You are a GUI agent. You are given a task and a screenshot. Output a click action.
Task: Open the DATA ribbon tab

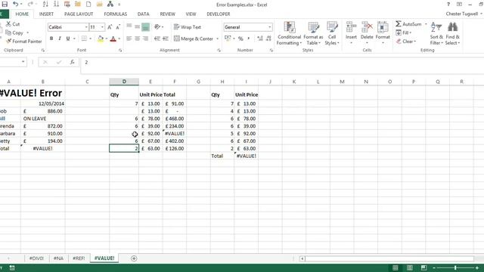click(143, 14)
